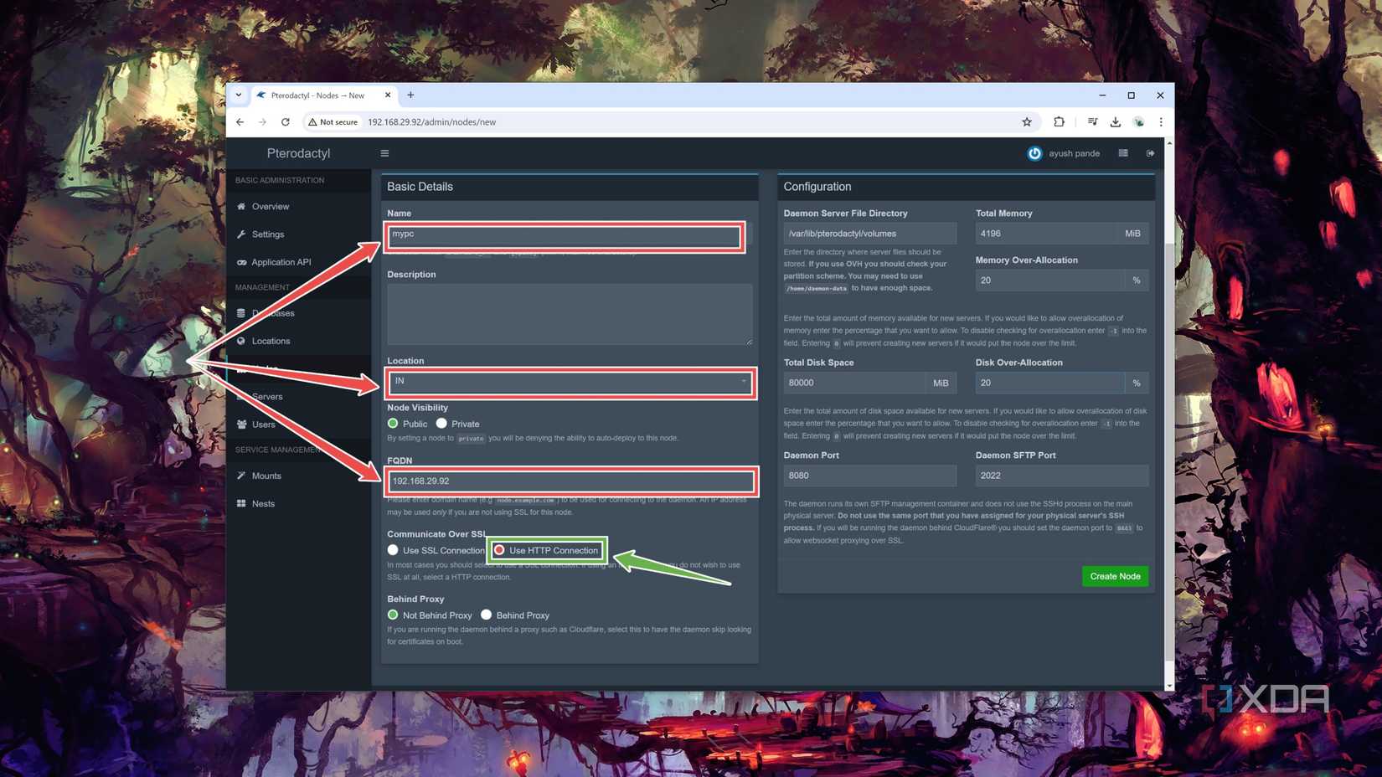
Task: Close the Pterodactyl Nodes tab
Action: pyautogui.click(x=388, y=95)
